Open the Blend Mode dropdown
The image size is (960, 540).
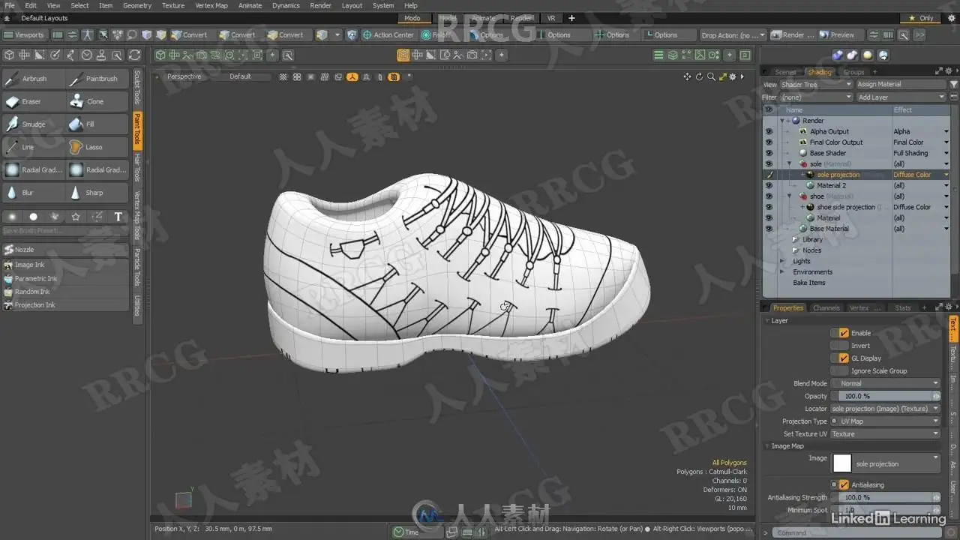tap(885, 383)
